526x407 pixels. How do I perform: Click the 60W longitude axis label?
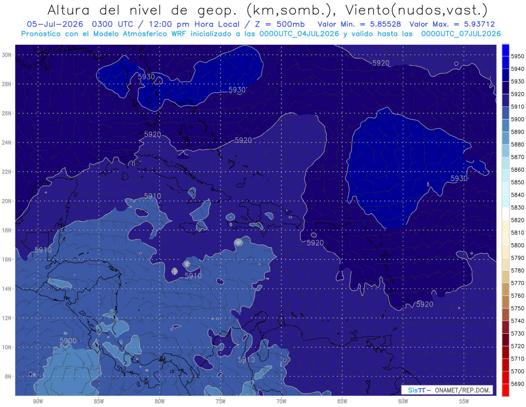(403, 401)
